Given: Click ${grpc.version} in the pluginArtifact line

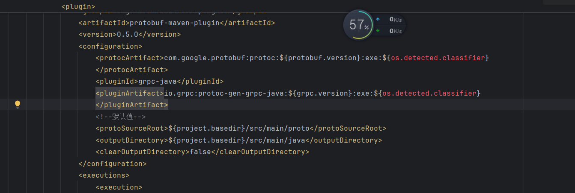Looking at the screenshot, I should coord(320,93).
